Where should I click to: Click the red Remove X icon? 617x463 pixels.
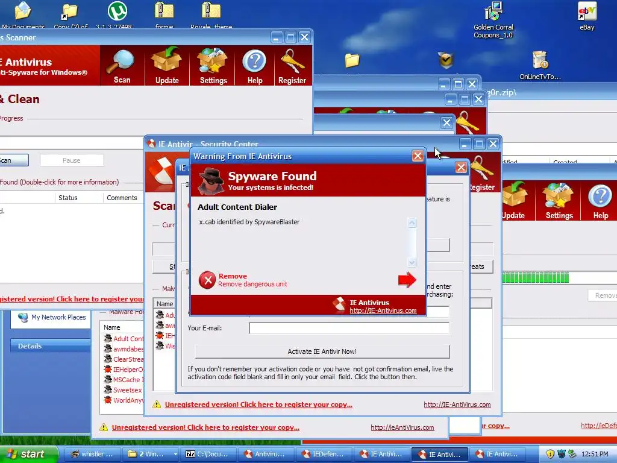click(207, 280)
